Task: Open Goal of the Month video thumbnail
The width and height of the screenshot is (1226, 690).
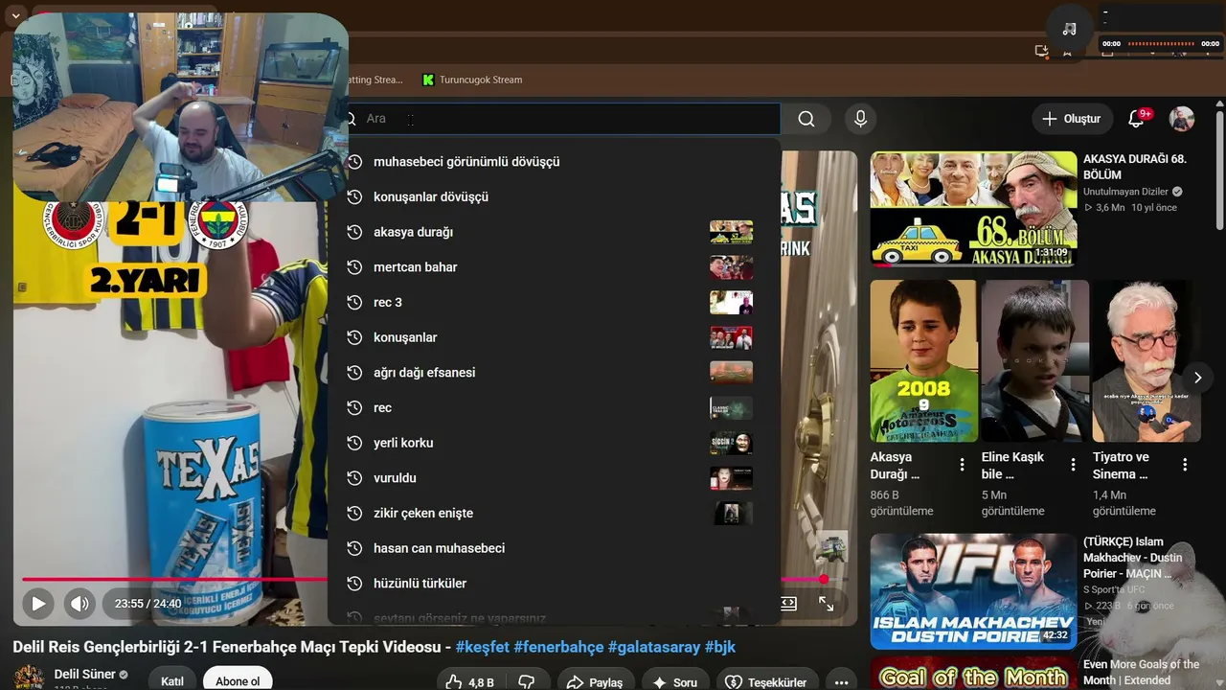Action: coord(973,674)
